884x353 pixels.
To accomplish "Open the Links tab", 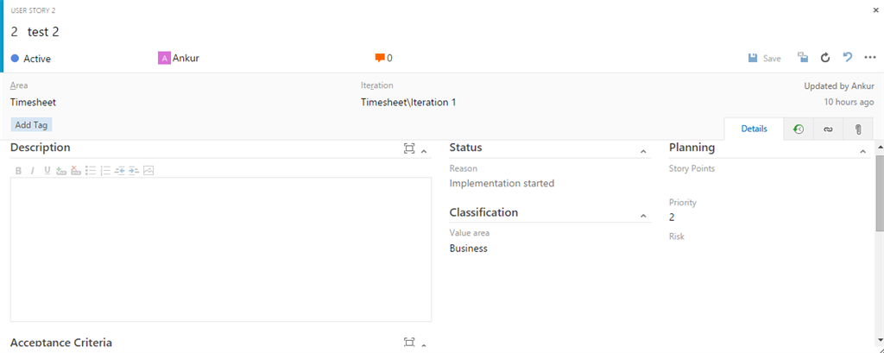I will pos(829,129).
